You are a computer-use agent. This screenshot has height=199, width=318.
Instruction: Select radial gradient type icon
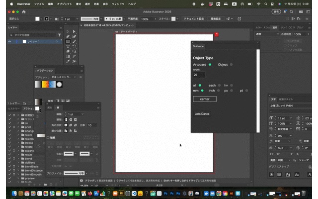pyautogui.click(x=63, y=100)
